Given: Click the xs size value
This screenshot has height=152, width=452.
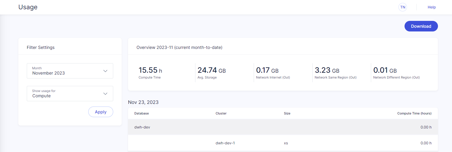Looking at the screenshot, I should tap(286, 143).
